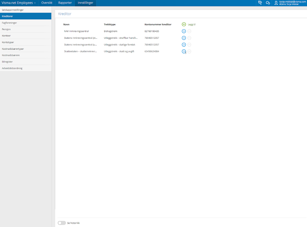307x227 pixels.
Task: Click account number 63450624804
Action: (152, 52)
